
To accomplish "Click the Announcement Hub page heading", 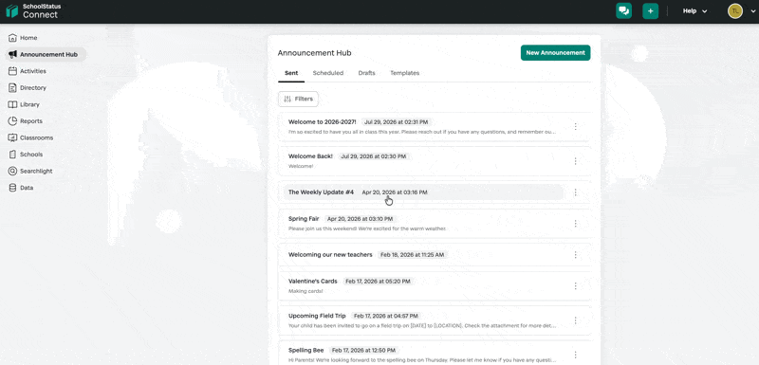I will point(315,53).
